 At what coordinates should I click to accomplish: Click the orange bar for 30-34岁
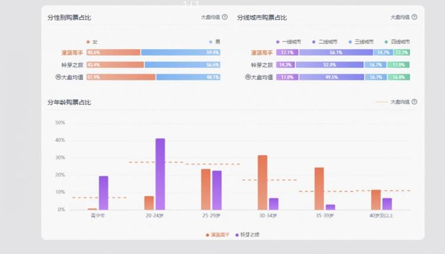pos(262,182)
